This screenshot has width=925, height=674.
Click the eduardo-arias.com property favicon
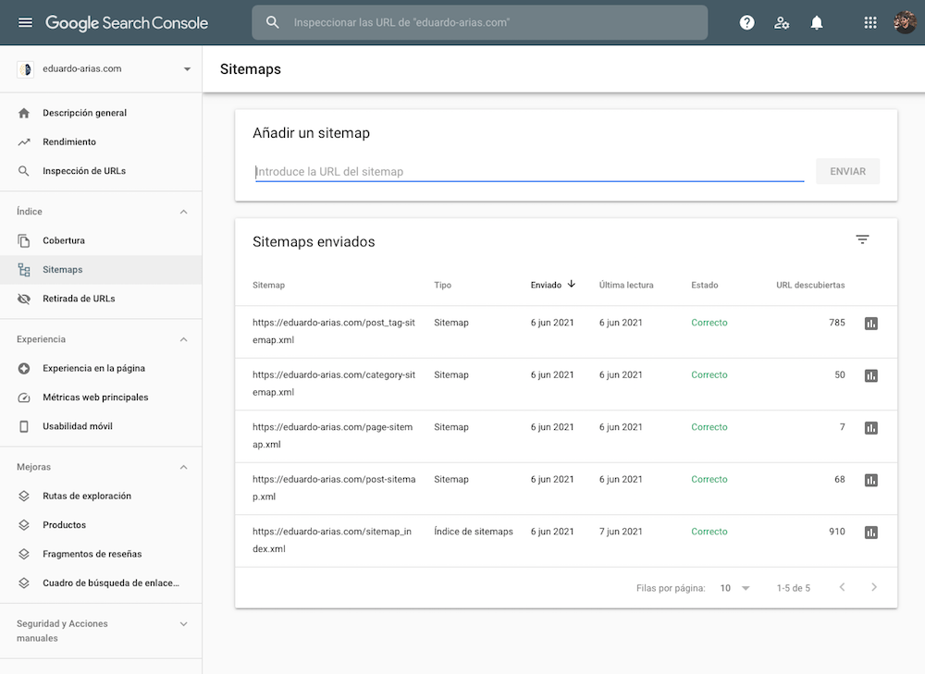25,69
